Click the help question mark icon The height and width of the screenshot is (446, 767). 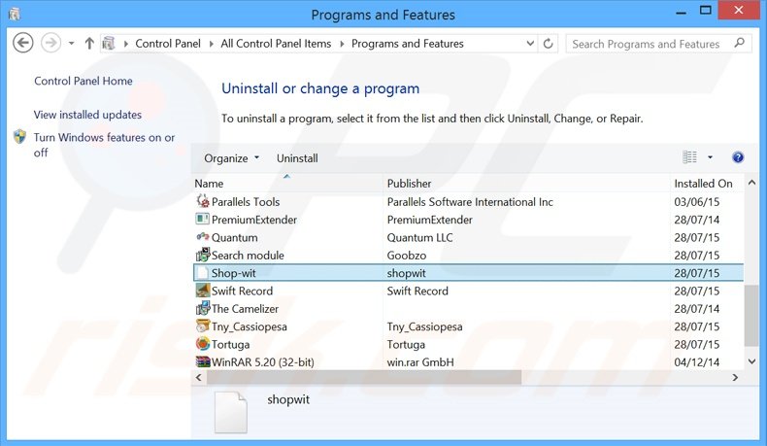(738, 157)
